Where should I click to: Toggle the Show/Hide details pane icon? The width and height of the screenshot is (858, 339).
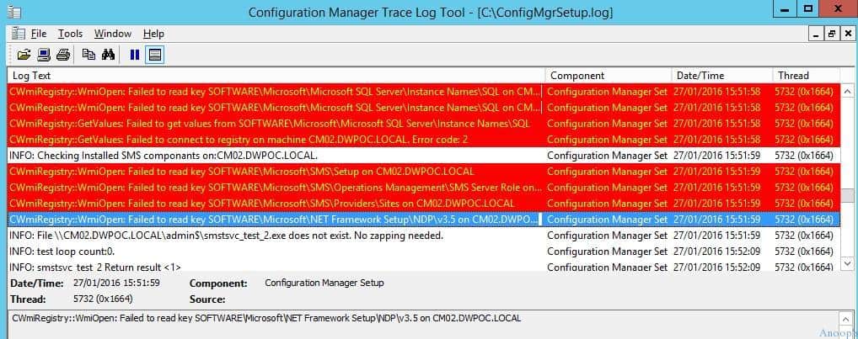coord(155,55)
